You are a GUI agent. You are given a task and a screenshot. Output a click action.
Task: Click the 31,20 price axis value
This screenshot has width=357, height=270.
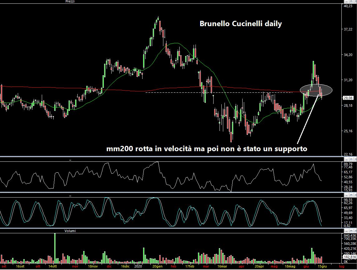[348, 80]
